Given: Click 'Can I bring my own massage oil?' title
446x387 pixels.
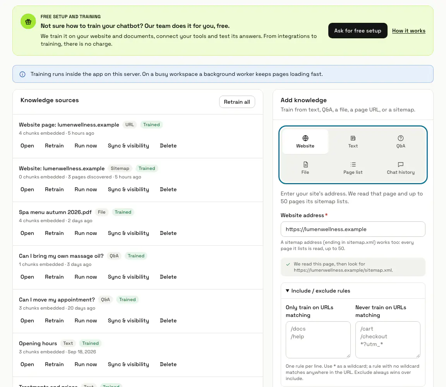Looking at the screenshot, I should 61,256.
